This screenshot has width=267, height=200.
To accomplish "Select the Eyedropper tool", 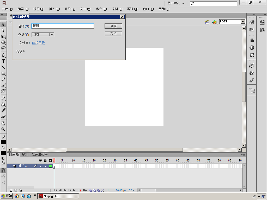I will (x=3, y=110).
